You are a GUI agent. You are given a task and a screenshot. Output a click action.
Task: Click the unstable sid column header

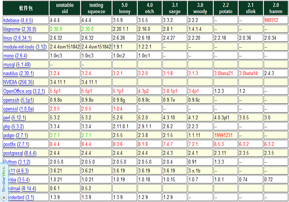(x=65, y=8)
